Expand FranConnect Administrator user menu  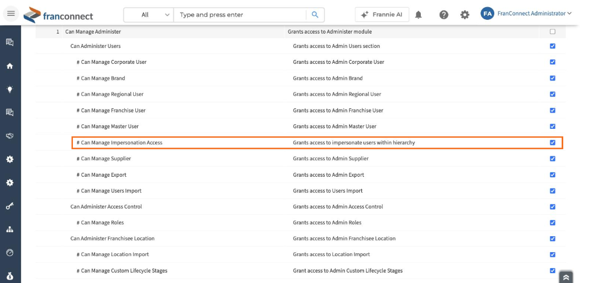[534, 14]
